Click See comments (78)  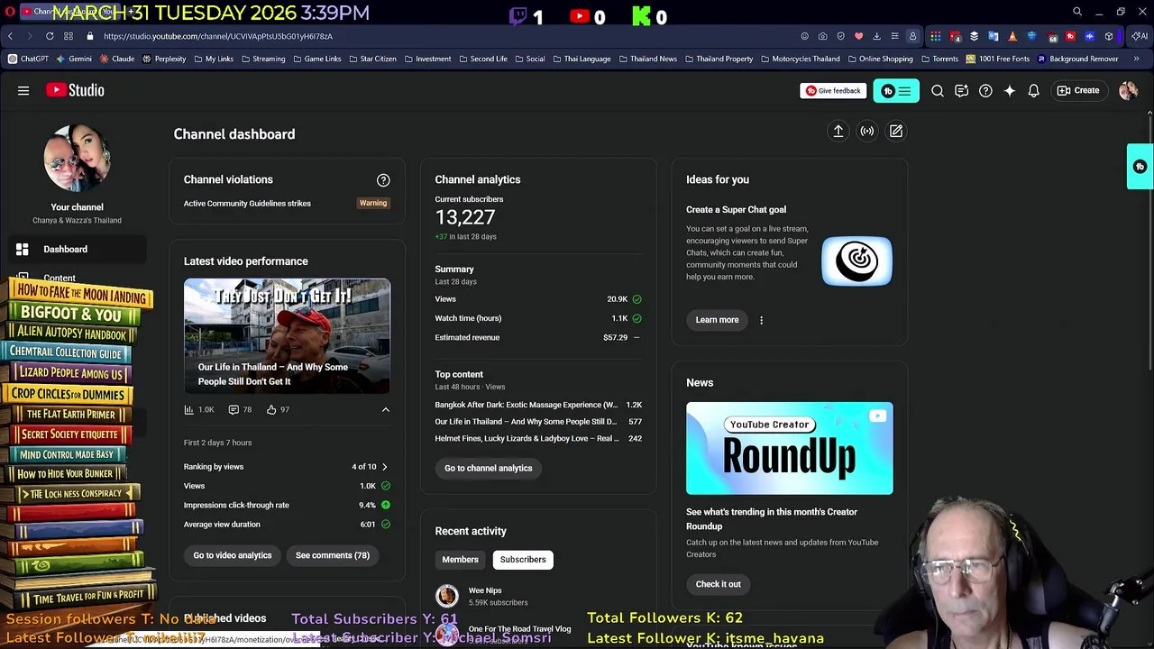tap(333, 555)
